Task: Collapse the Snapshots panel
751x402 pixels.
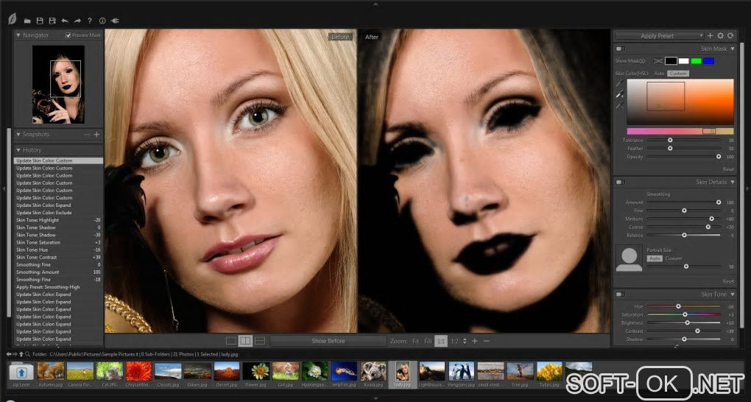Action: [18, 135]
